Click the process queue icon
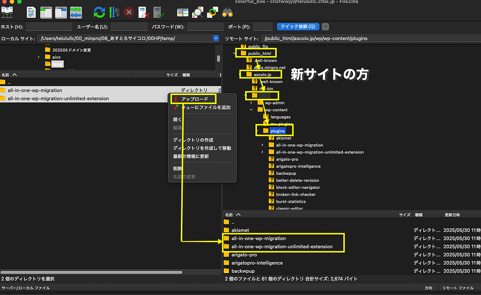The height and width of the screenshot is (295, 481). click(114, 12)
